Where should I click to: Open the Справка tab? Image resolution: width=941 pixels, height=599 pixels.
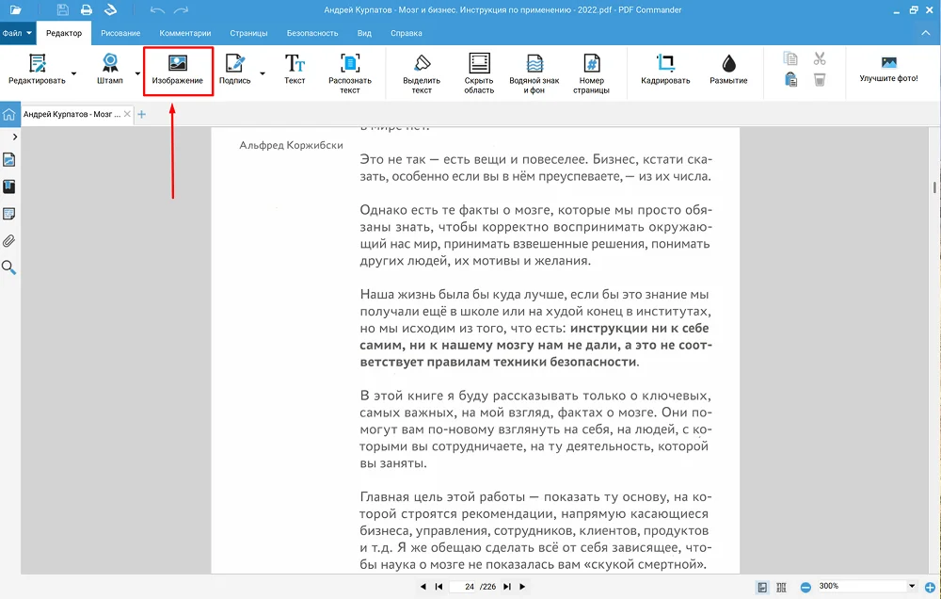coord(407,33)
